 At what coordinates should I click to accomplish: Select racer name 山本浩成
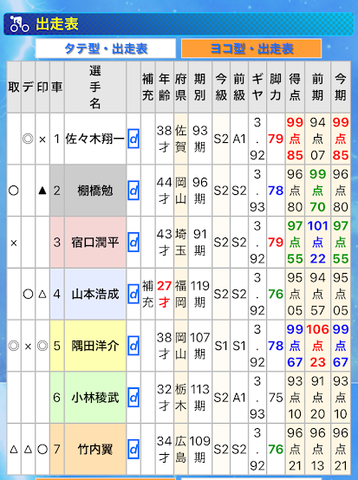point(95,295)
